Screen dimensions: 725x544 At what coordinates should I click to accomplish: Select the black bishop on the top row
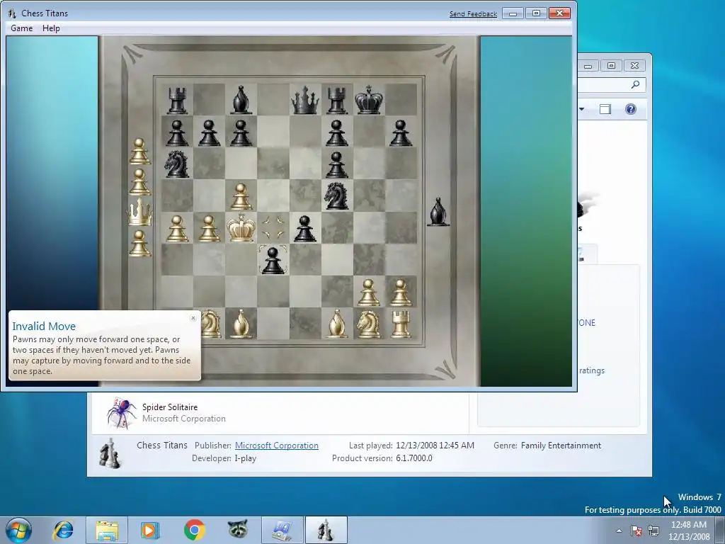click(241, 100)
